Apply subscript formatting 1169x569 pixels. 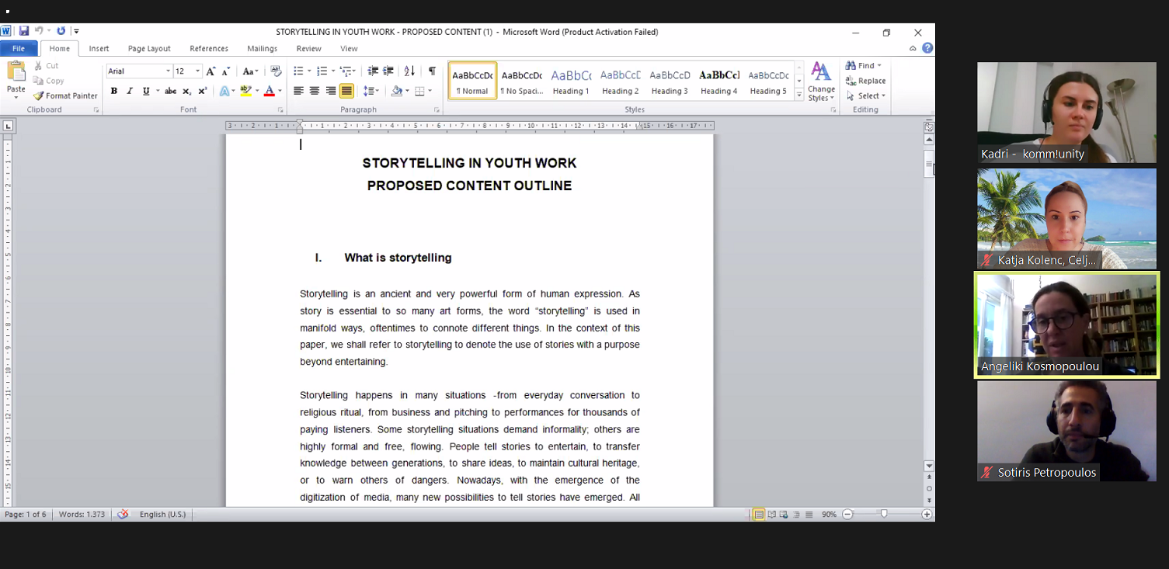(x=186, y=91)
